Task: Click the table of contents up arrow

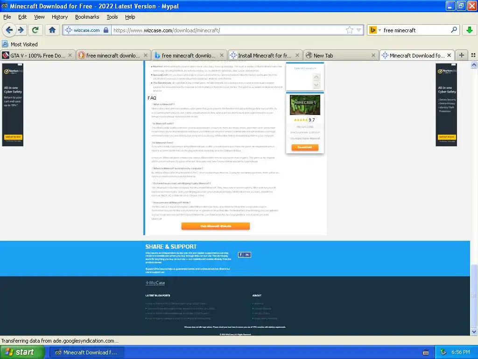Action: click(x=316, y=77)
